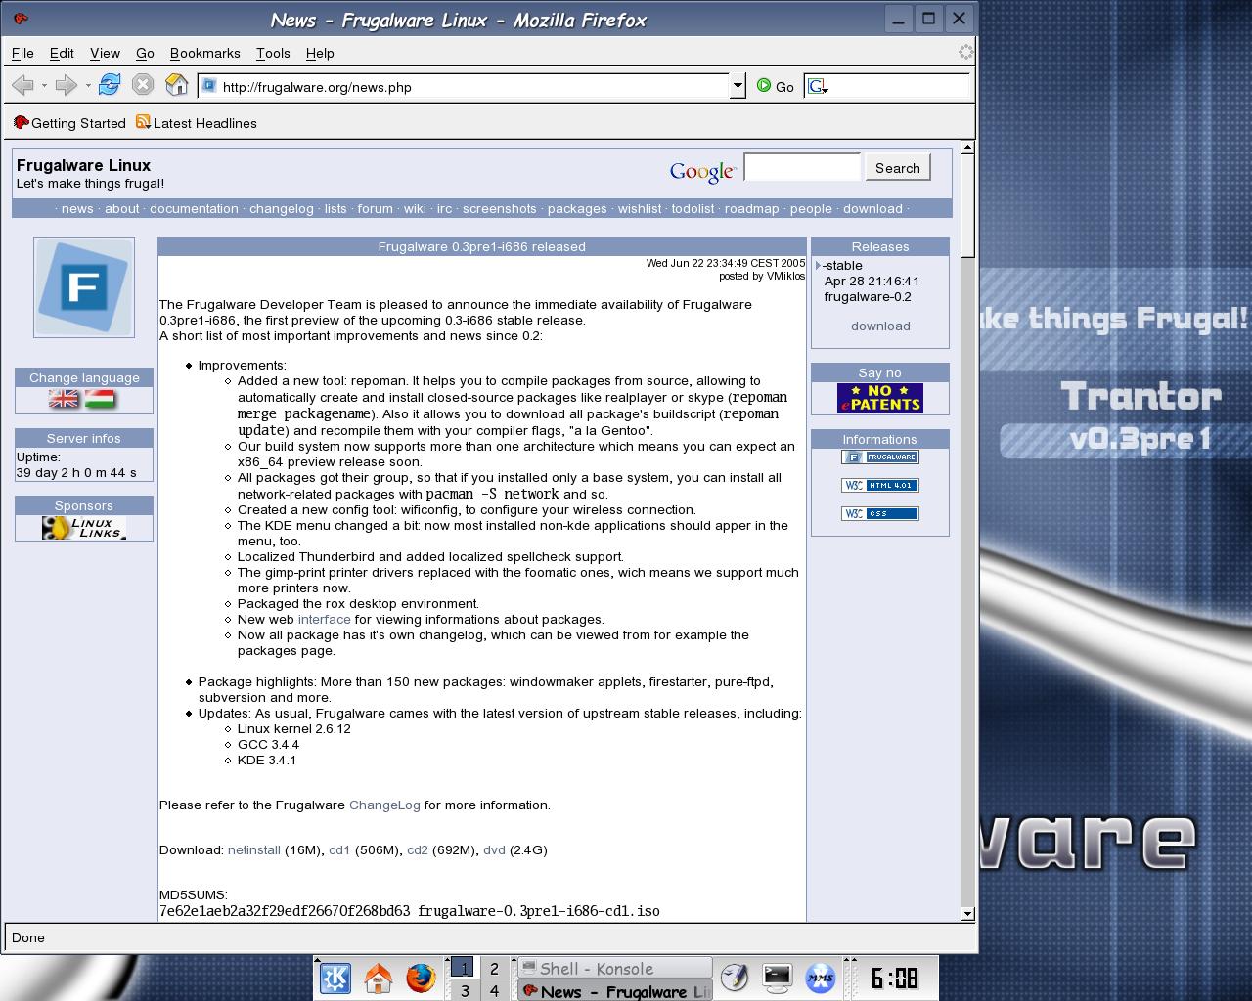Open the changelog nav link
1252x1001 pixels.
pos(282,208)
